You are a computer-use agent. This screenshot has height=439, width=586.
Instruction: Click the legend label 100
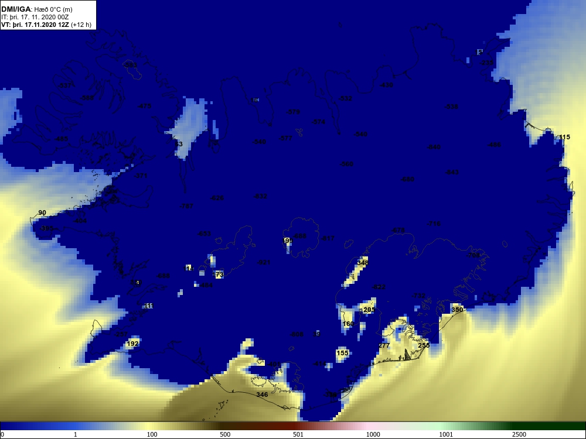pyautogui.click(x=152, y=434)
